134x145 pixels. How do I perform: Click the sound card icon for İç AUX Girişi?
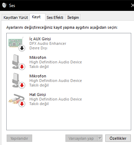click(15, 43)
